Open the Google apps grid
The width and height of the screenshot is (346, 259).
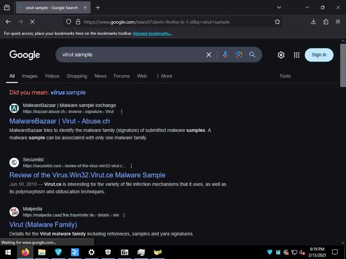tap(297, 55)
